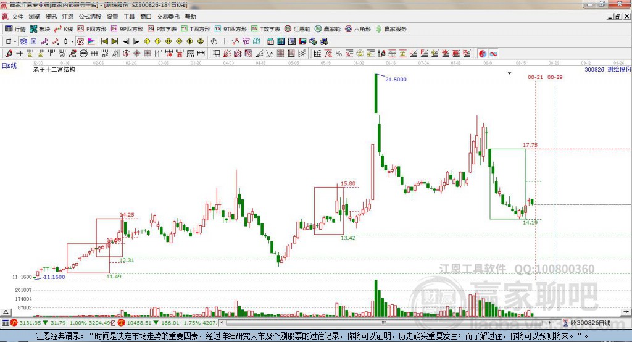632x342 pixels.
Task: Click the small triangle above the chart
Action: pyautogui.click(x=509, y=73)
